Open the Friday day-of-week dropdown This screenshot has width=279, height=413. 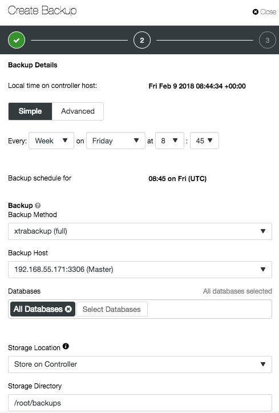(116, 141)
